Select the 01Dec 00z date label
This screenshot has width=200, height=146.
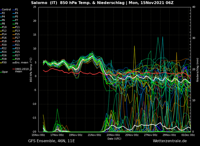coord(188,135)
